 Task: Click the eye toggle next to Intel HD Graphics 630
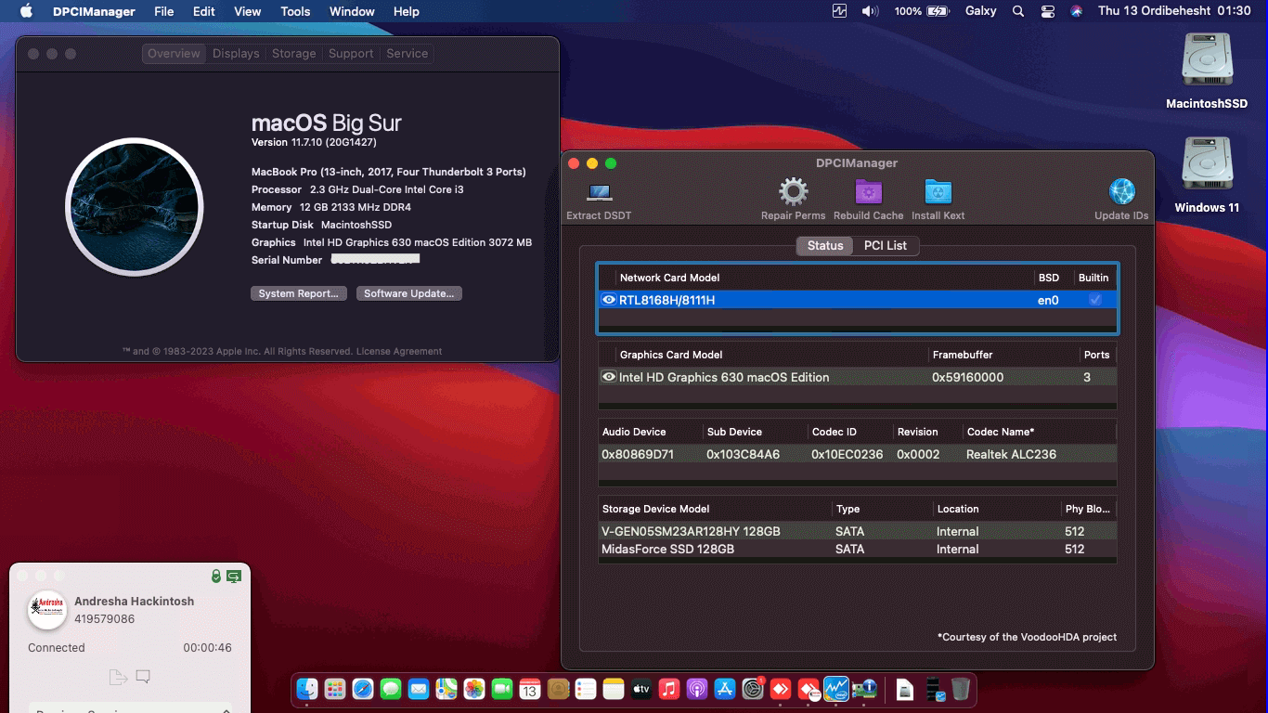(608, 377)
